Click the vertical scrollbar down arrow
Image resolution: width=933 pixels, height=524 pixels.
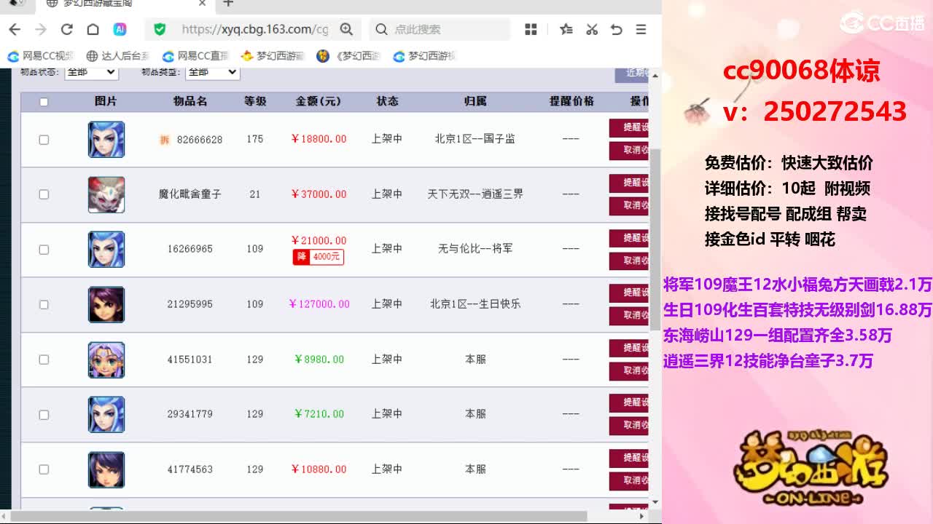coord(655,502)
